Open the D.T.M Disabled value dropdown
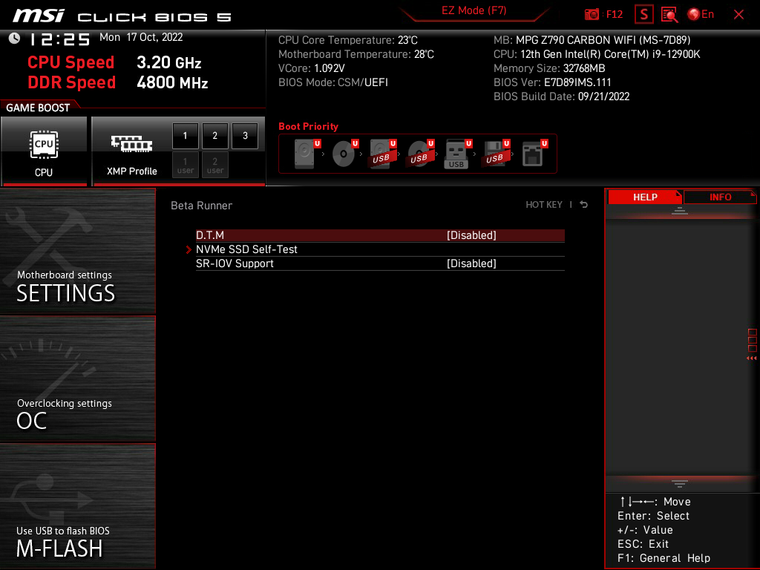Viewport: 760px width, 570px height. click(471, 235)
